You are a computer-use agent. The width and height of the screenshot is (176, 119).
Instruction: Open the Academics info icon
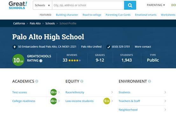(37, 81)
